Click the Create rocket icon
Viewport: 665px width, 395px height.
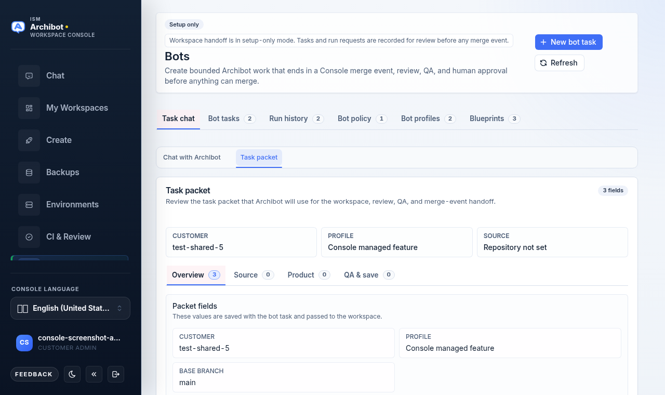[29, 140]
